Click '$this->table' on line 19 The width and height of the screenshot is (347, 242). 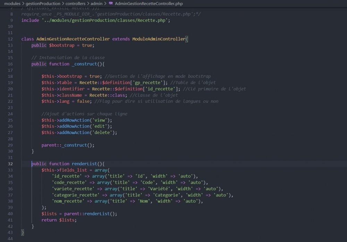coord(57,83)
